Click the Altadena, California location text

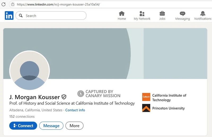[x=36, y=110]
